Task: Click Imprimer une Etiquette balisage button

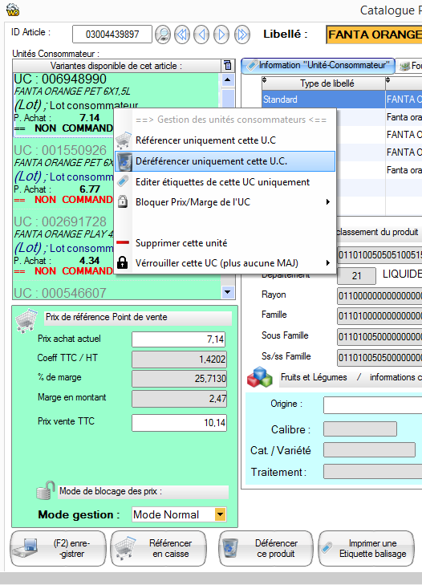Action: pyautogui.click(x=366, y=548)
